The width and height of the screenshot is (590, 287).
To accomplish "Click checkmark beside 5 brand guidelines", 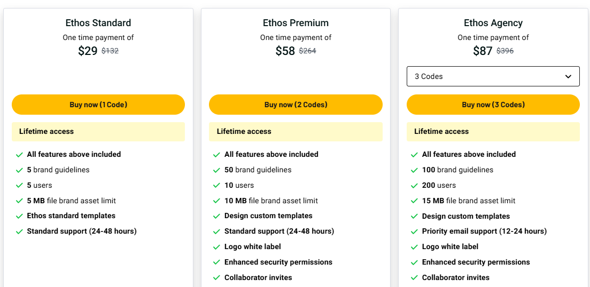I will pyautogui.click(x=19, y=170).
